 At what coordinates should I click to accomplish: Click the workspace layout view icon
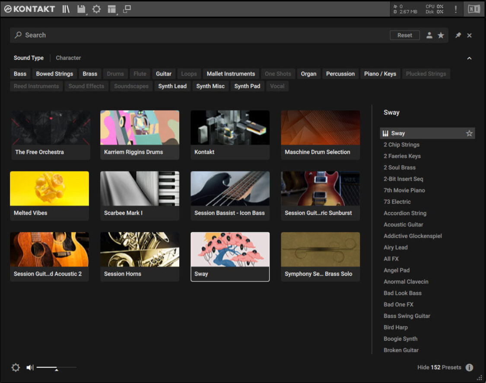point(112,9)
